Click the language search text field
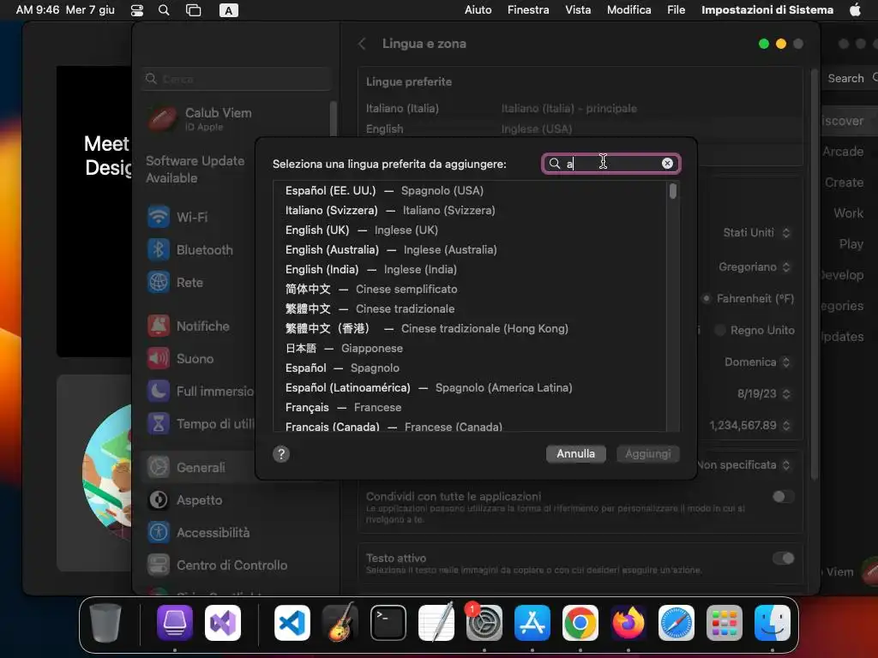The image size is (878, 658). tap(610, 163)
